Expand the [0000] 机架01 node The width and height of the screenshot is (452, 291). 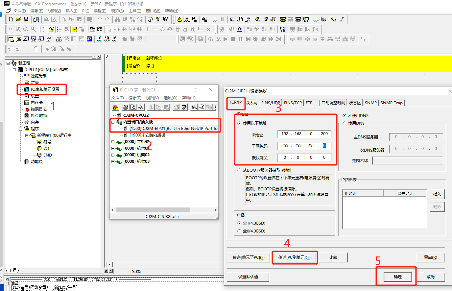(x=113, y=148)
